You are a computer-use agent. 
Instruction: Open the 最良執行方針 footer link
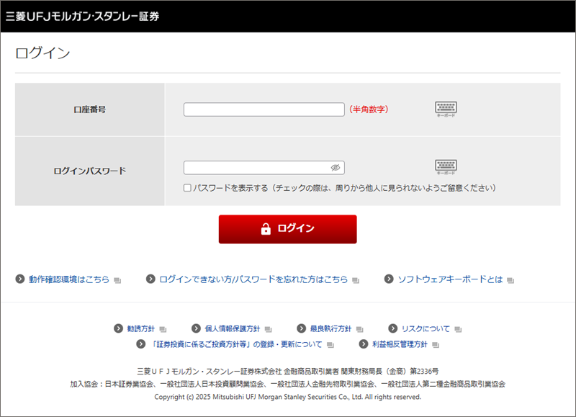pyautogui.click(x=330, y=328)
